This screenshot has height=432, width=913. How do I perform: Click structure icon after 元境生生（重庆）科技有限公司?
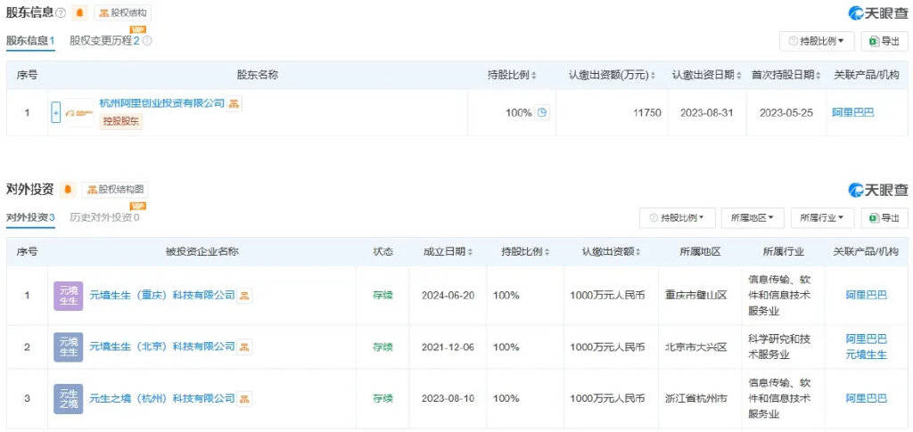(x=244, y=296)
